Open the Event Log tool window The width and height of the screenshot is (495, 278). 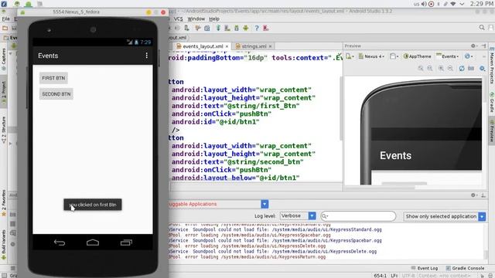click(x=425, y=268)
